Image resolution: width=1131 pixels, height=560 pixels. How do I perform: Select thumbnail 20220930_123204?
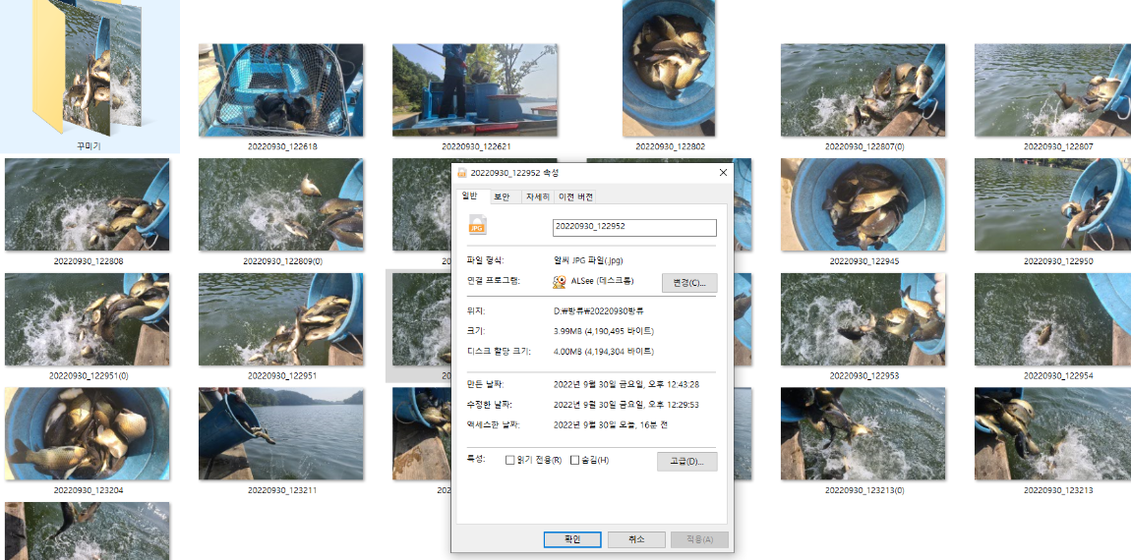pyautogui.click(x=88, y=434)
